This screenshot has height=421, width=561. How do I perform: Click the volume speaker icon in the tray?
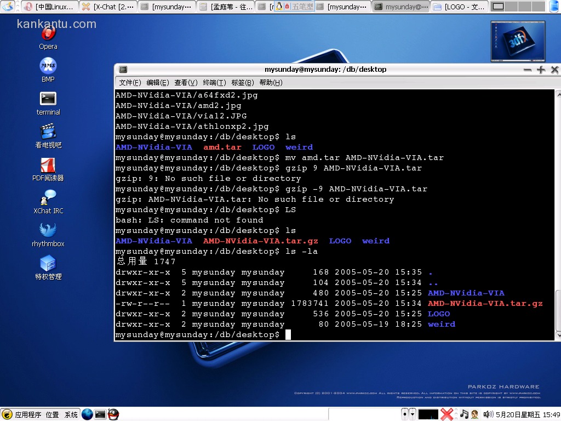point(488,414)
